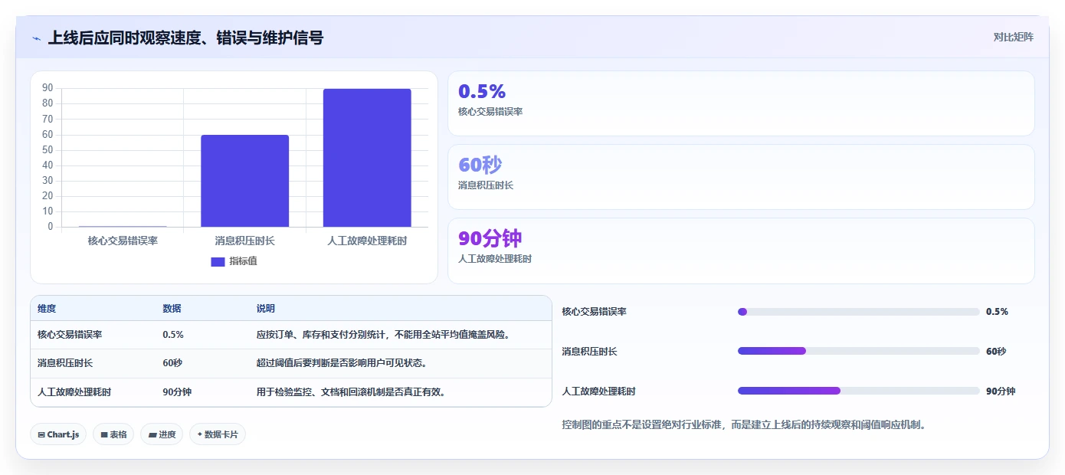Click the footnote starting 控制图的重点
This screenshot has width=1065, height=475.
click(x=744, y=424)
